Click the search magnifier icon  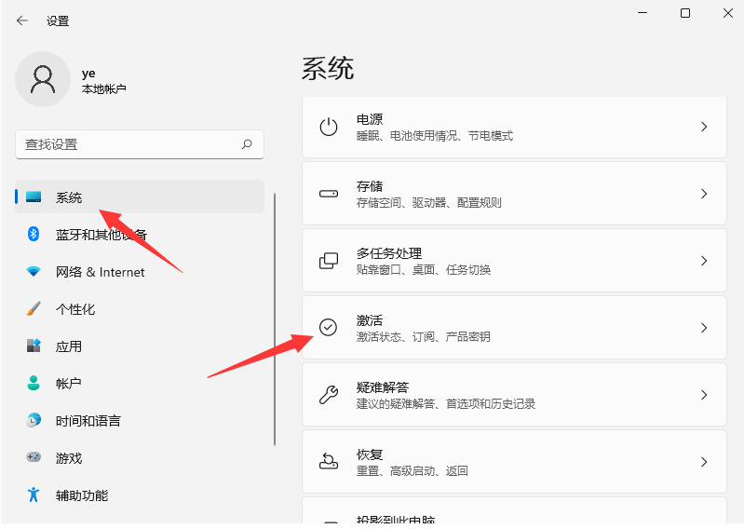[x=247, y=144]
